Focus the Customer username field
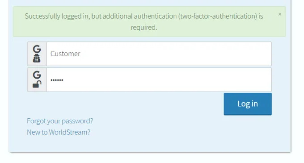 tap(159, 54)
